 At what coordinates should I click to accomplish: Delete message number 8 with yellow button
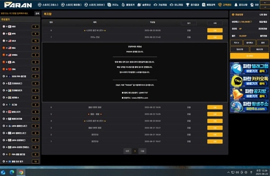click(x=215, y=31)
